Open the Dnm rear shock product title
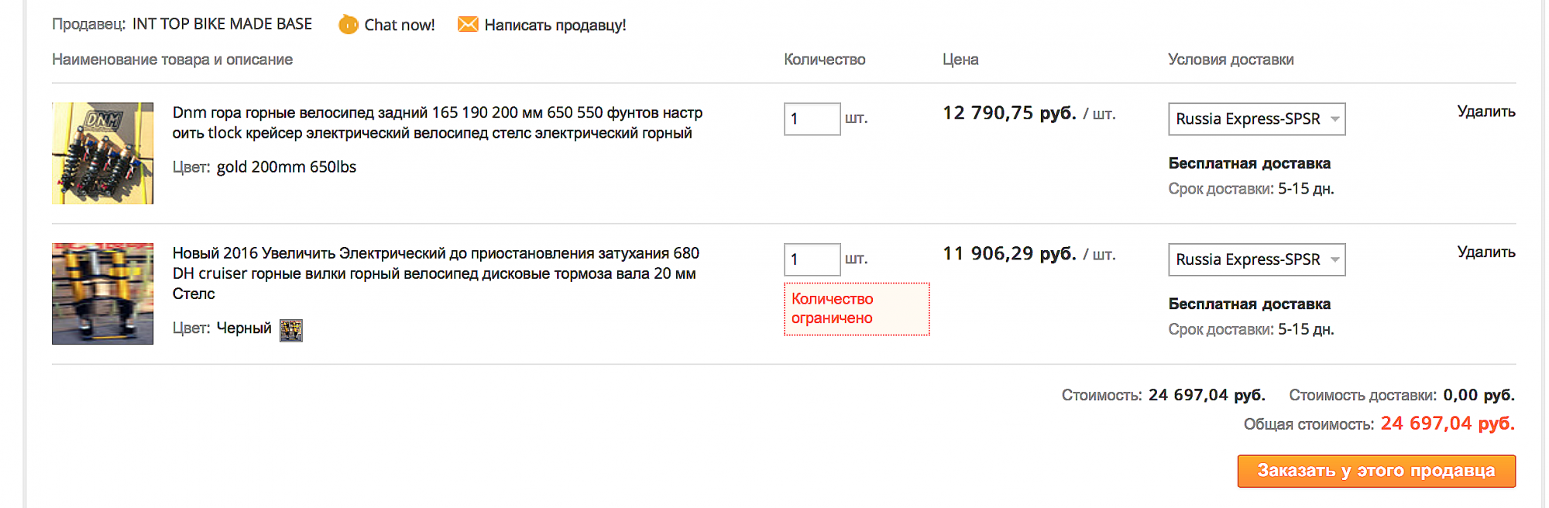 [x=437, y=122]
